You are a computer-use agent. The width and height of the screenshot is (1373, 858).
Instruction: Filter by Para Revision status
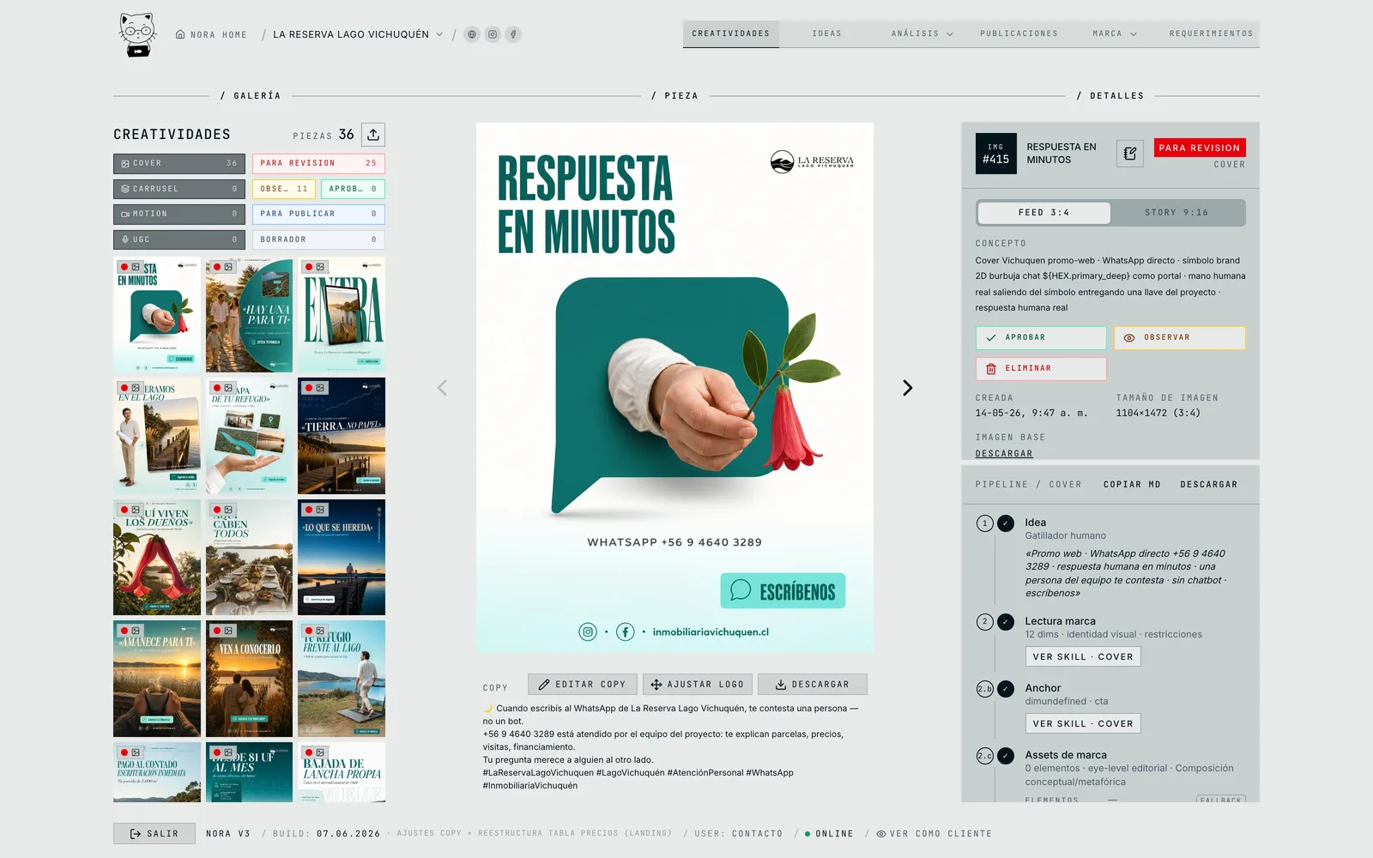click(x=318, y=163)
